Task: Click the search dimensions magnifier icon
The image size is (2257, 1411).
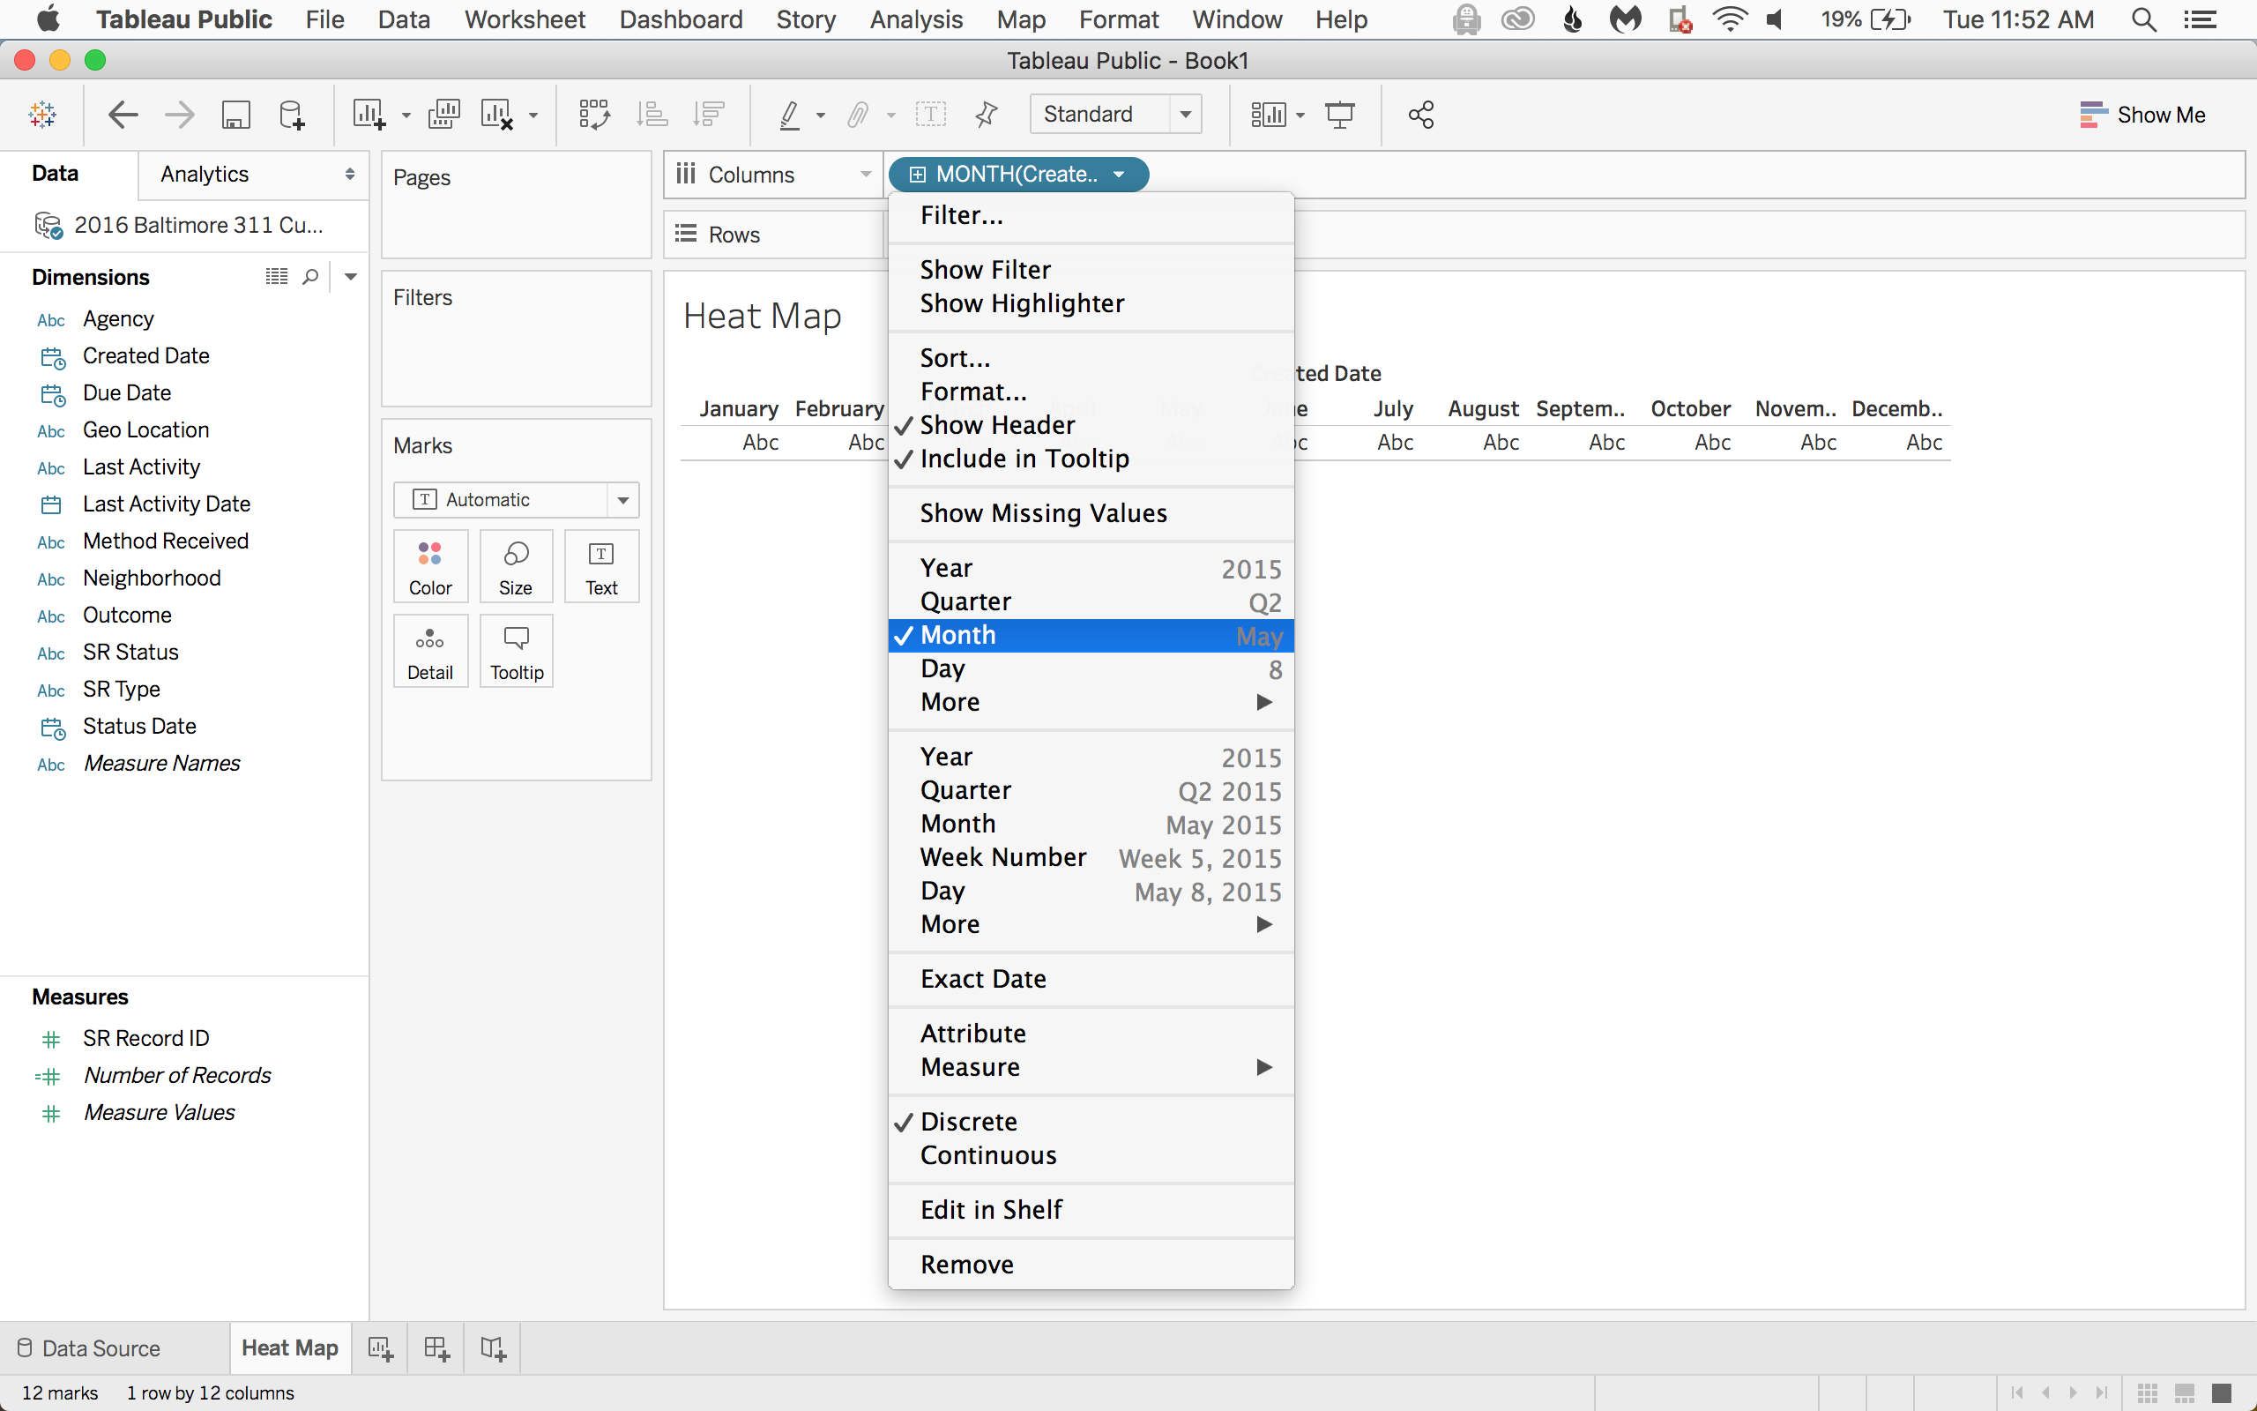Action: coord(310,277)
